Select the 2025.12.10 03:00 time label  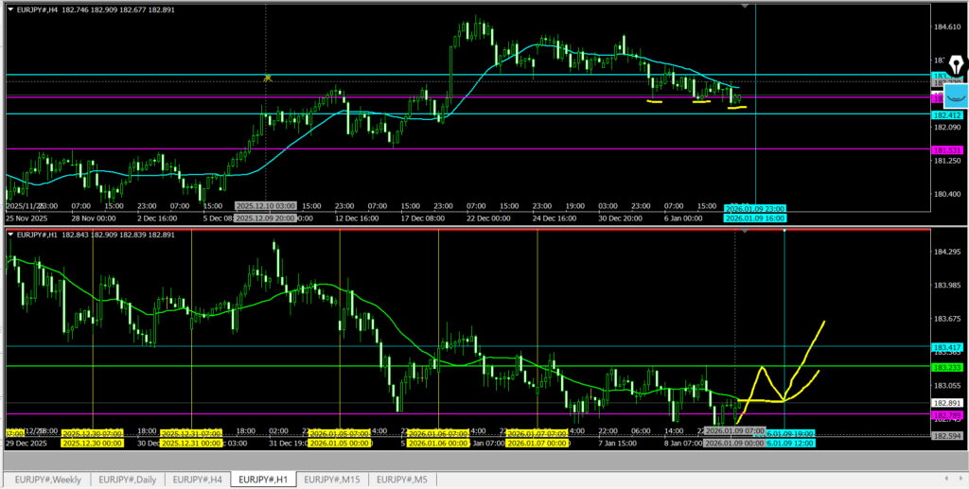click(x=265, y=206)
